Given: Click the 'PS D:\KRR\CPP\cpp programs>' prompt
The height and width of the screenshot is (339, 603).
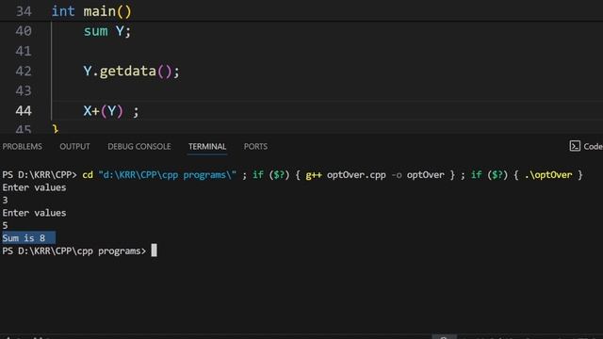Looking at the screenshot, I should (74, 251).
